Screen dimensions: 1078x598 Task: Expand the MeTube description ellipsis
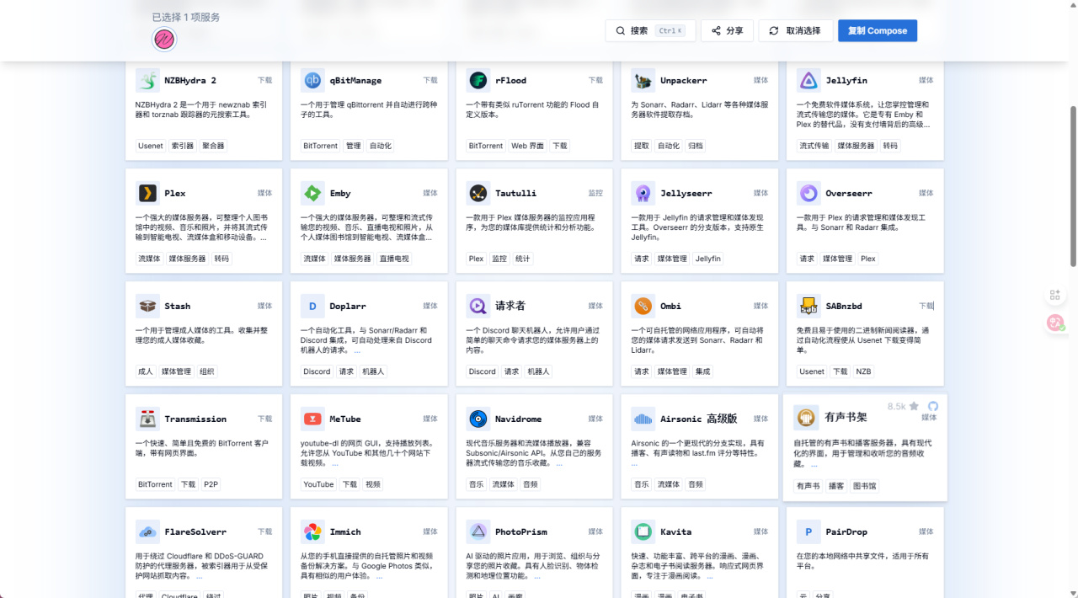(335, 464)
